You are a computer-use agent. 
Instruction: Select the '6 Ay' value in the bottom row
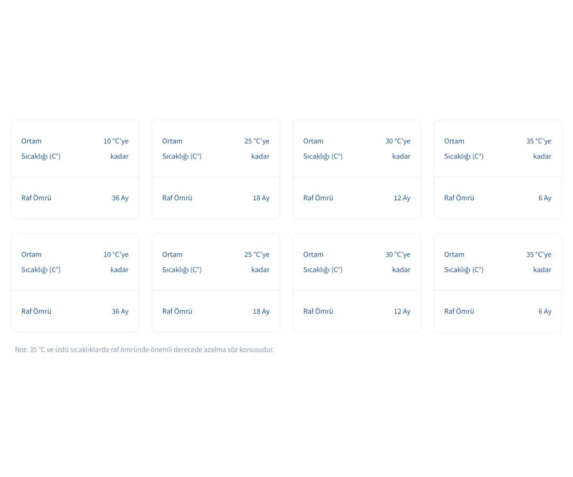pyautogui.click(x=544, y=311)
